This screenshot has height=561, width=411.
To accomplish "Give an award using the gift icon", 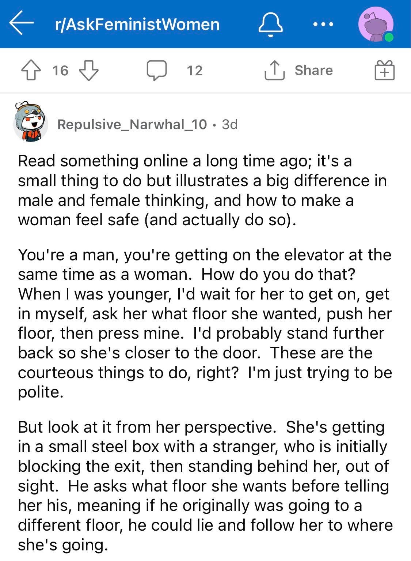I will point(385,70).
